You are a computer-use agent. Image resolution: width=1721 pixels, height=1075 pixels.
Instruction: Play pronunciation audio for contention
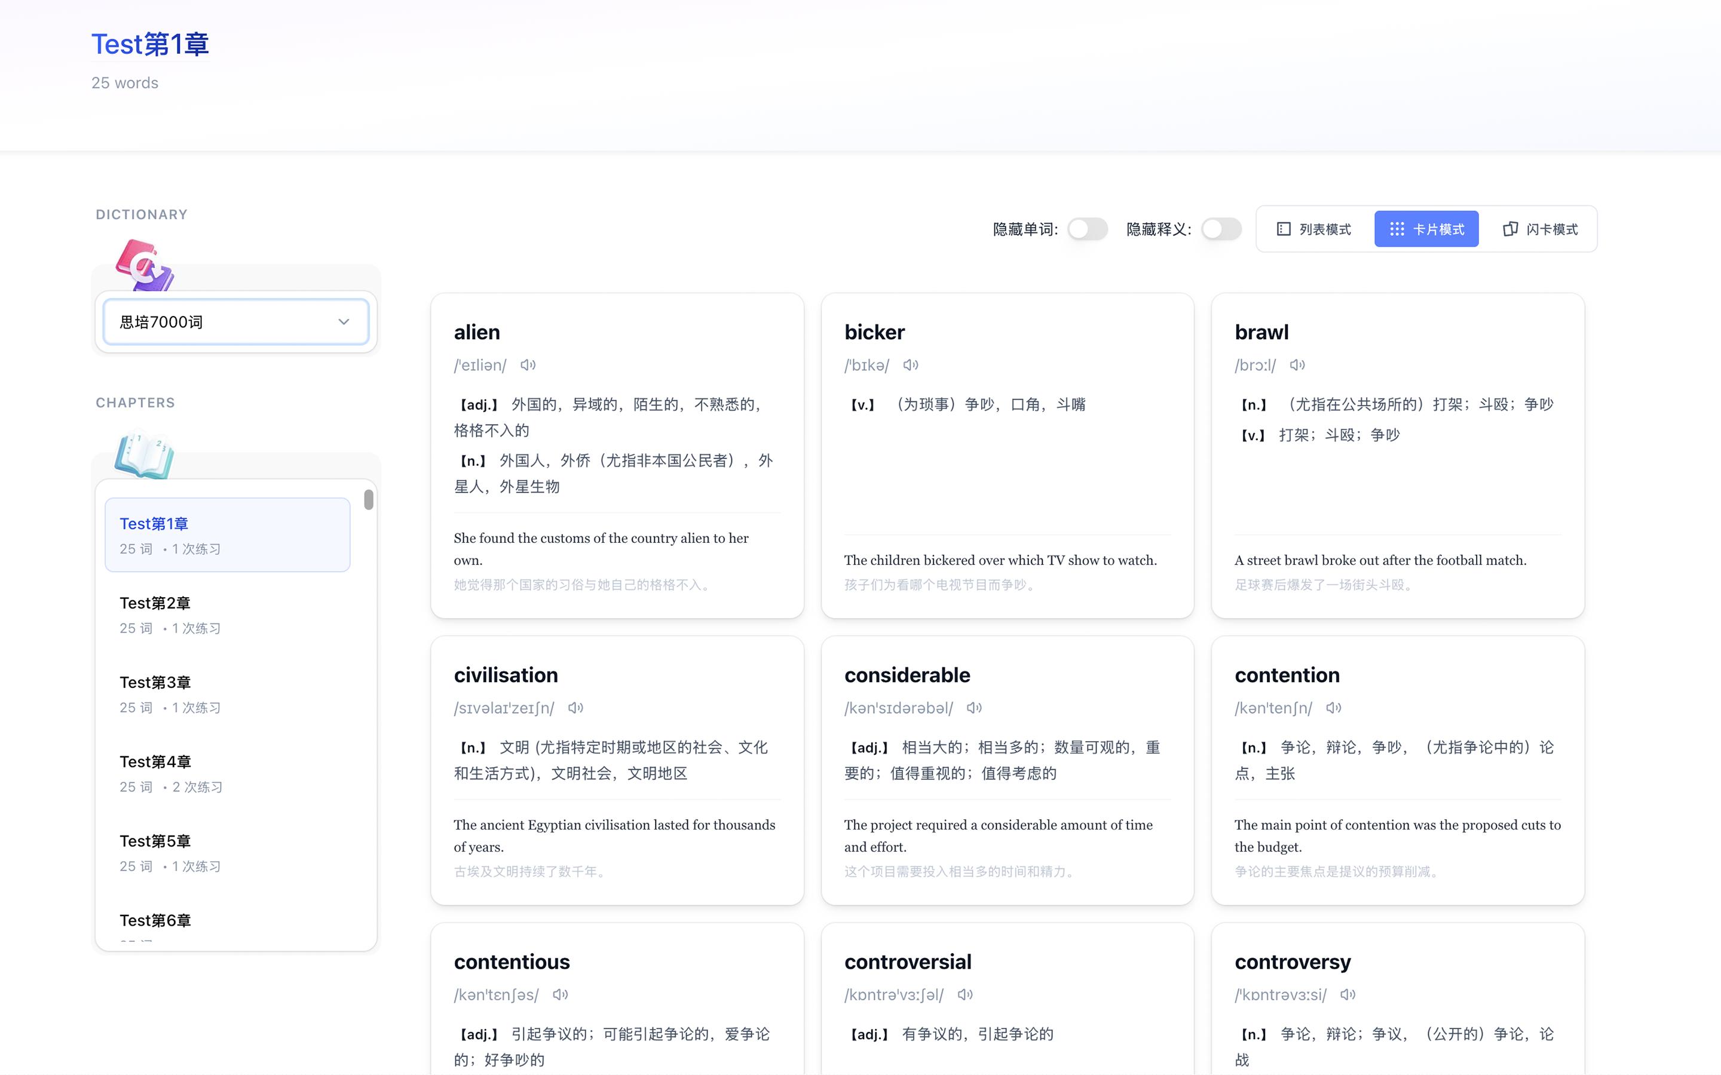tap(1333, 708)
